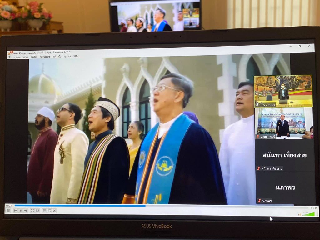Select the สพม ลพบุรี video thumbnail
Screen dimensions: 320x240
pos(284,123)
